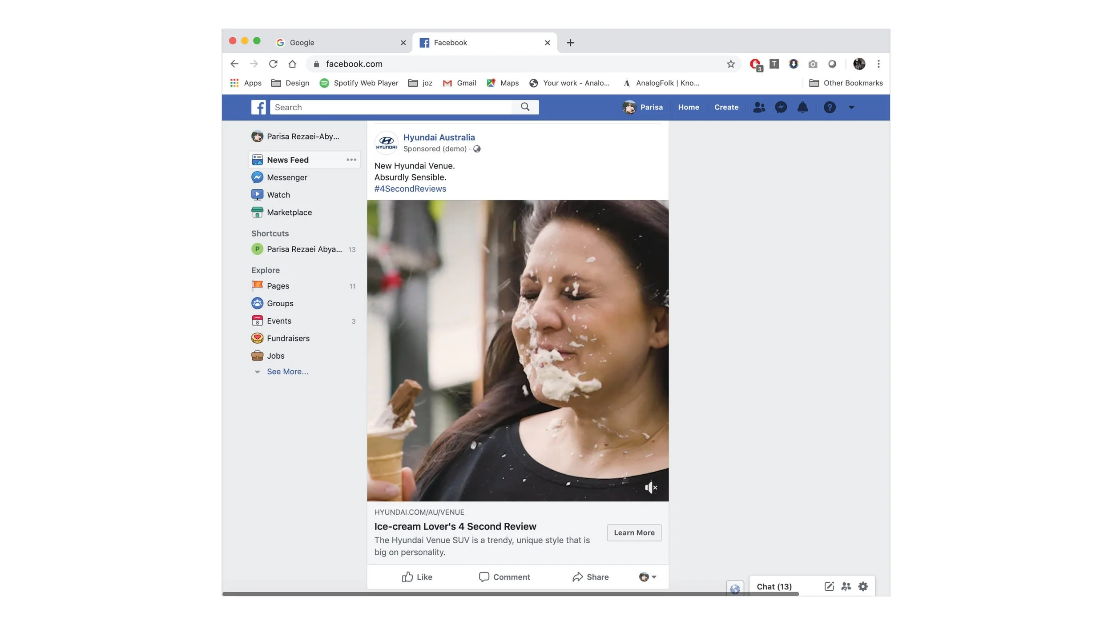Click Create in Facebook header
1112x625 pixels.
click(x=726, y=107)
